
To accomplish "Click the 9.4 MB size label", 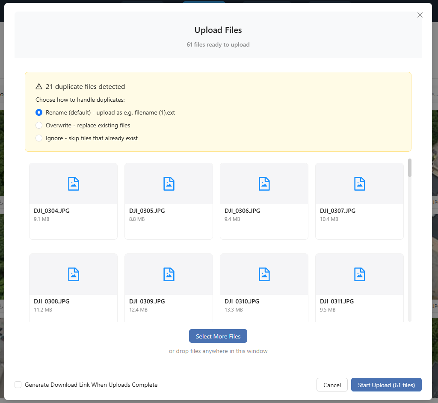I will (232, 219).
